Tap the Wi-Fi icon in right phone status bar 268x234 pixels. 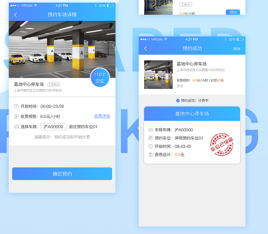pyautogui.click(x=166, y=39)
